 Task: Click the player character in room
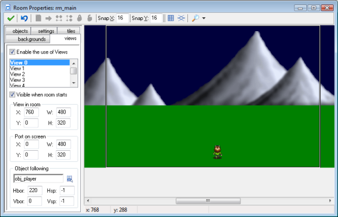[x=218, y=152]
